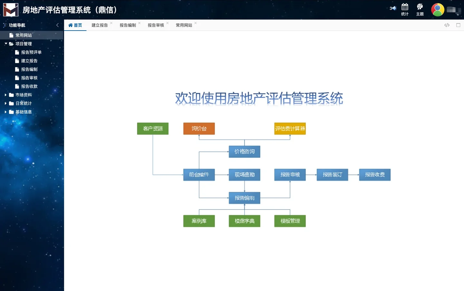Switch to the 建立报告 tab
464x291 pixels.
99,25
